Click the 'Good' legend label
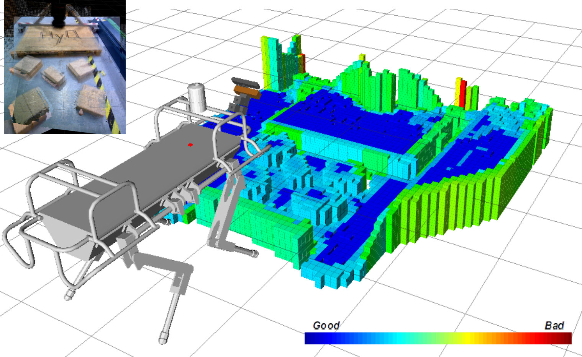Image resolution: width=582 pixels, height=357 pixels. pos(326,326)
